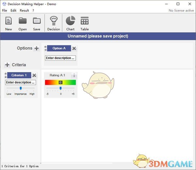Open info for Rating A:1

[x=74, y=75]
